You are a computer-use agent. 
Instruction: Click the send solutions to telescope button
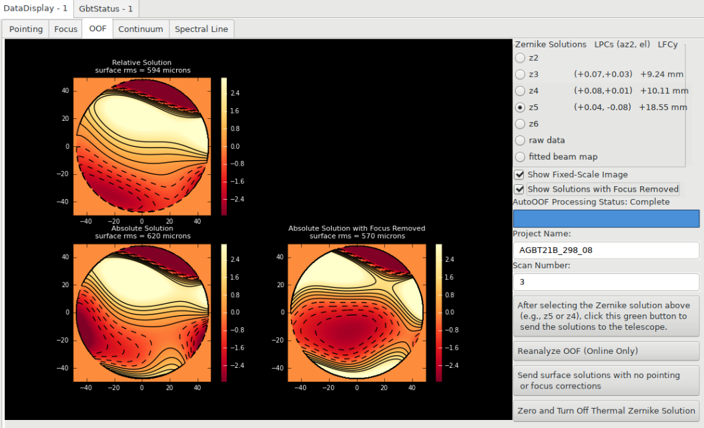coord(606,316)
